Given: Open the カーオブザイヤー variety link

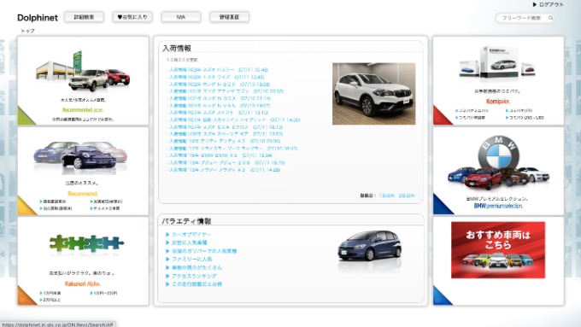Looking at the screenshot, I should click(191, 235).
